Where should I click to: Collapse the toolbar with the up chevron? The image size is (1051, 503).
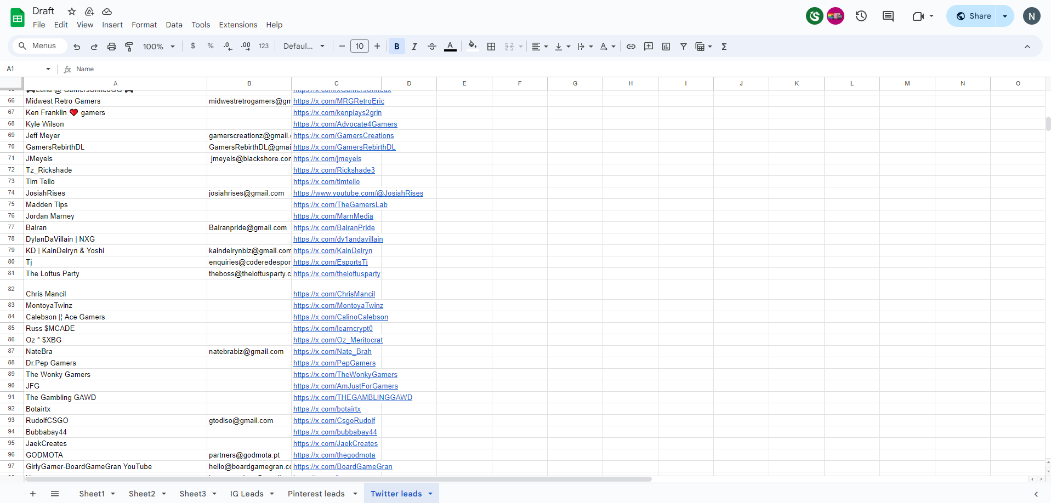1027,47
